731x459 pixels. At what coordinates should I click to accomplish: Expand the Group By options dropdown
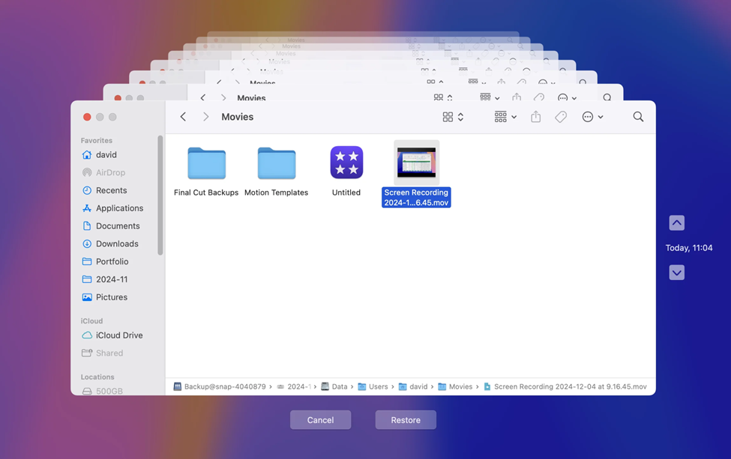tap(505, 117)
